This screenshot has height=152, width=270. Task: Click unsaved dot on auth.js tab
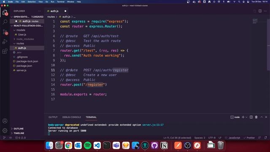(x=65, y=11)
